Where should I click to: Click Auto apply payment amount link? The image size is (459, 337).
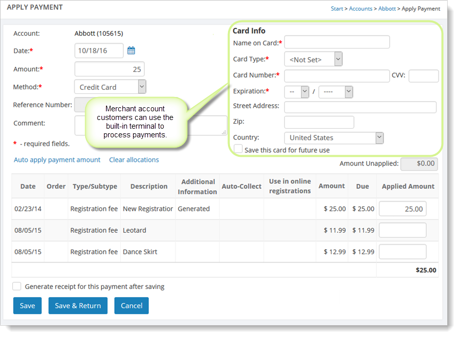57,160
